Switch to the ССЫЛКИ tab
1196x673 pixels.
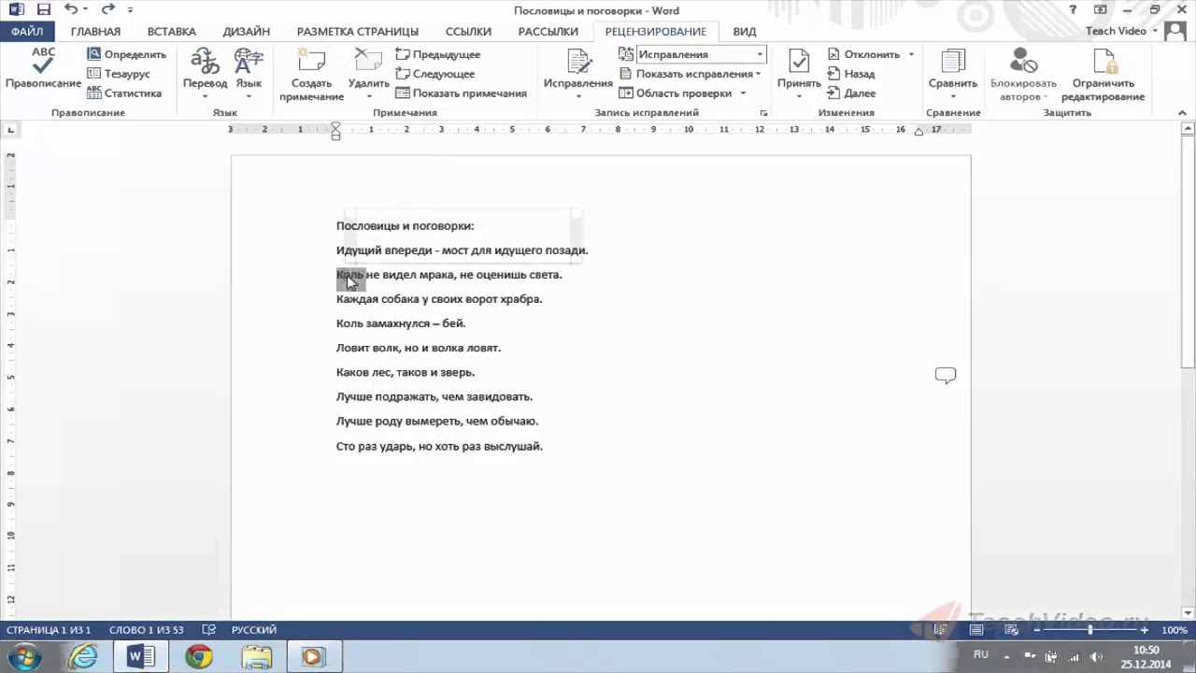(x=469, y=31)
